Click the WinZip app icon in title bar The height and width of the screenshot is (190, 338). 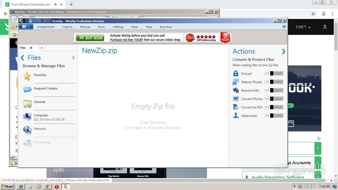point(21,21)
